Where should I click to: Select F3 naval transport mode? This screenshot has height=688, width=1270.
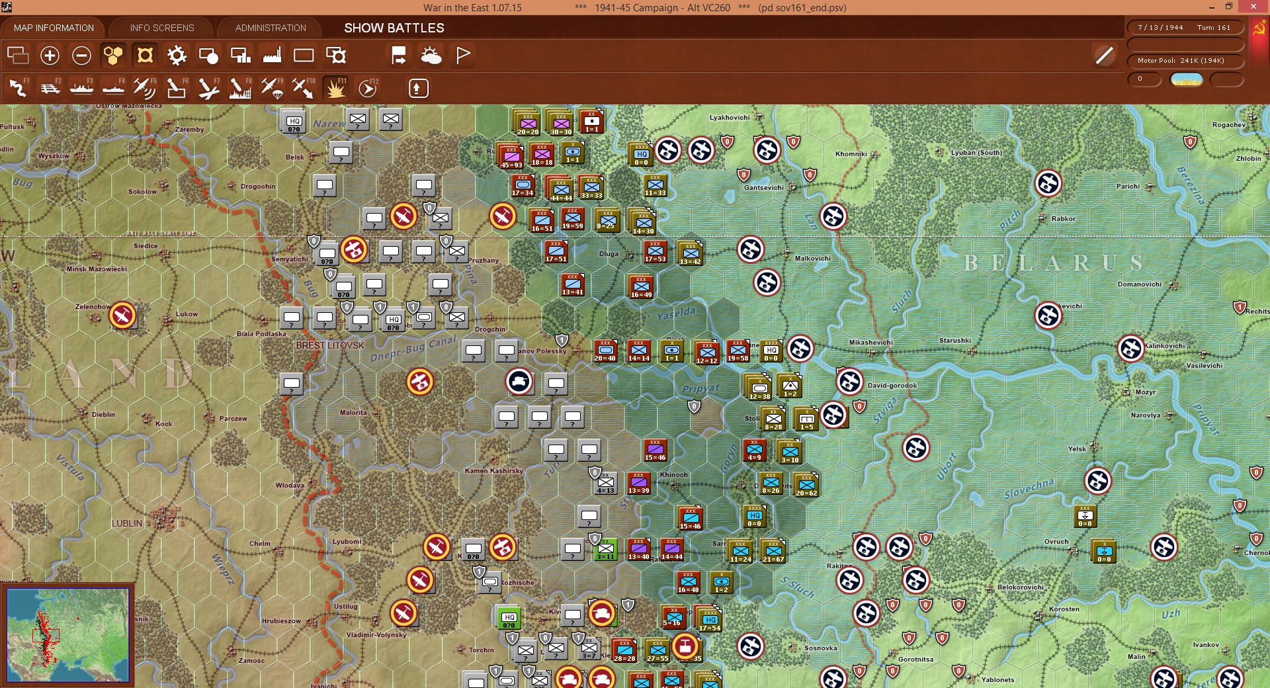pos(81,88)
